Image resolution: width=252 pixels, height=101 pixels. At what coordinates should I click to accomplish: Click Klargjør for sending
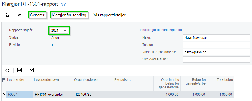69,15
